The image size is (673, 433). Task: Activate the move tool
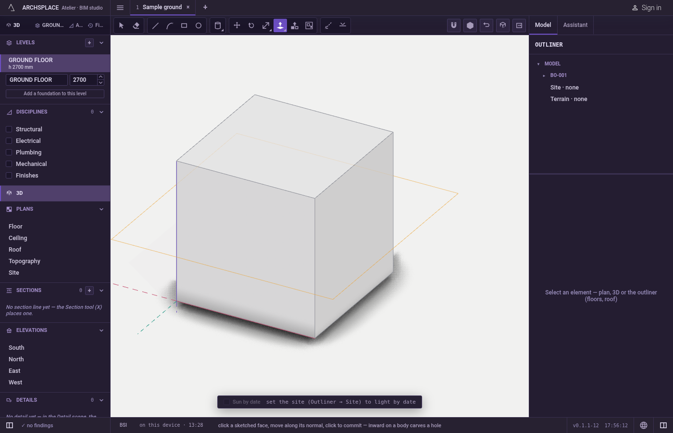tap(237, 25)
